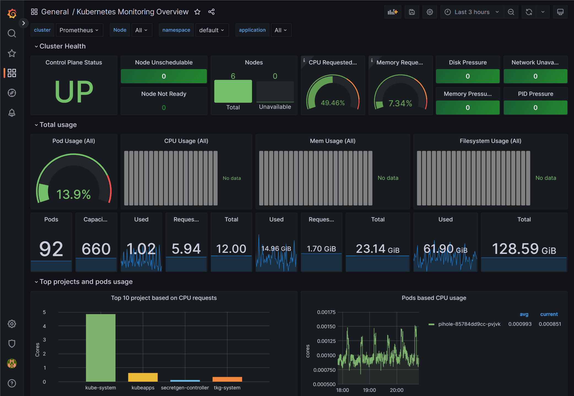Screen dimensions: 574x396
Task: Enable TV cycle view mode
Action: [561, 12]
